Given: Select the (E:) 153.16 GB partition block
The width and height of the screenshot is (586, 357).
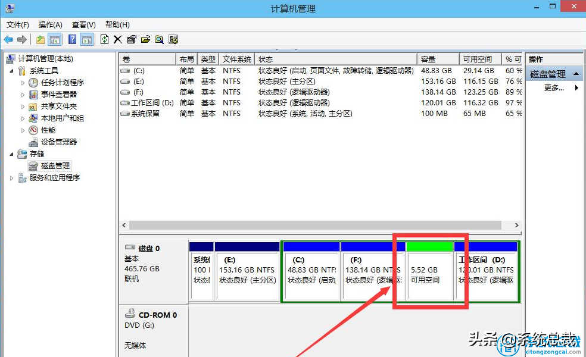Looking at the screenshot, I should click(x=247, y=271).
